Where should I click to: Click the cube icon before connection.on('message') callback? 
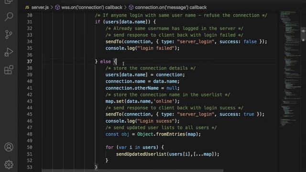pos(131,8)
